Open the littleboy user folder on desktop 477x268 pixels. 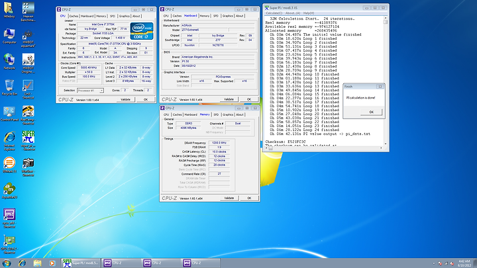(x=9, y=10)
